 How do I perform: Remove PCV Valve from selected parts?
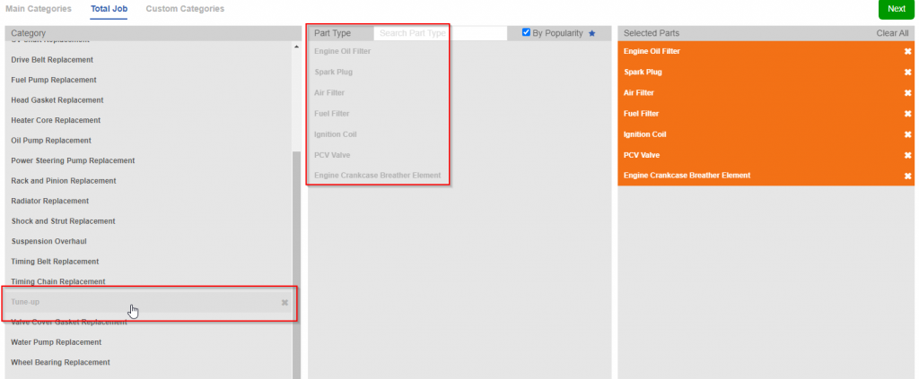coord(907,155)
